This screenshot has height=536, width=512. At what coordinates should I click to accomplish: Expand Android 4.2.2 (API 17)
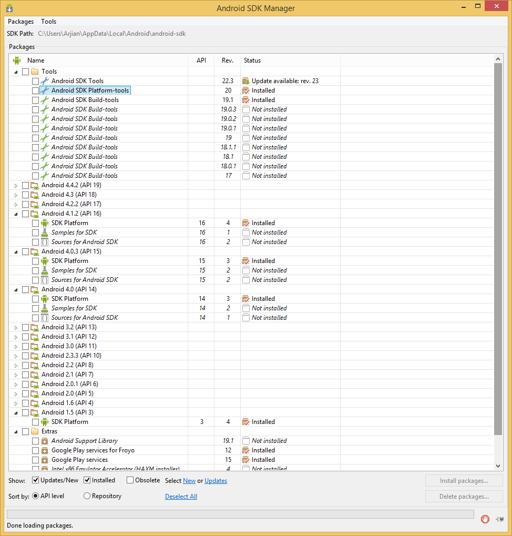tap(16, 205)
